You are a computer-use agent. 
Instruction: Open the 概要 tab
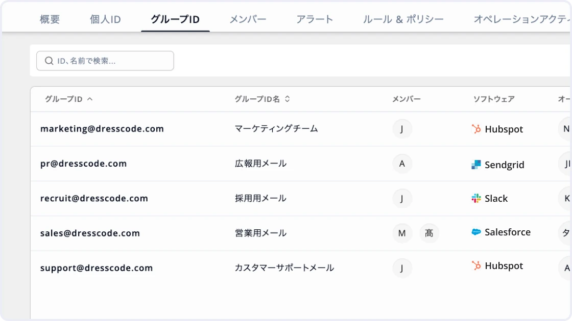pyautogui.click(x=50, y=19)
